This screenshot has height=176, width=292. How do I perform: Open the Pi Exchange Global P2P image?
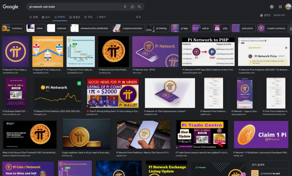16,93
